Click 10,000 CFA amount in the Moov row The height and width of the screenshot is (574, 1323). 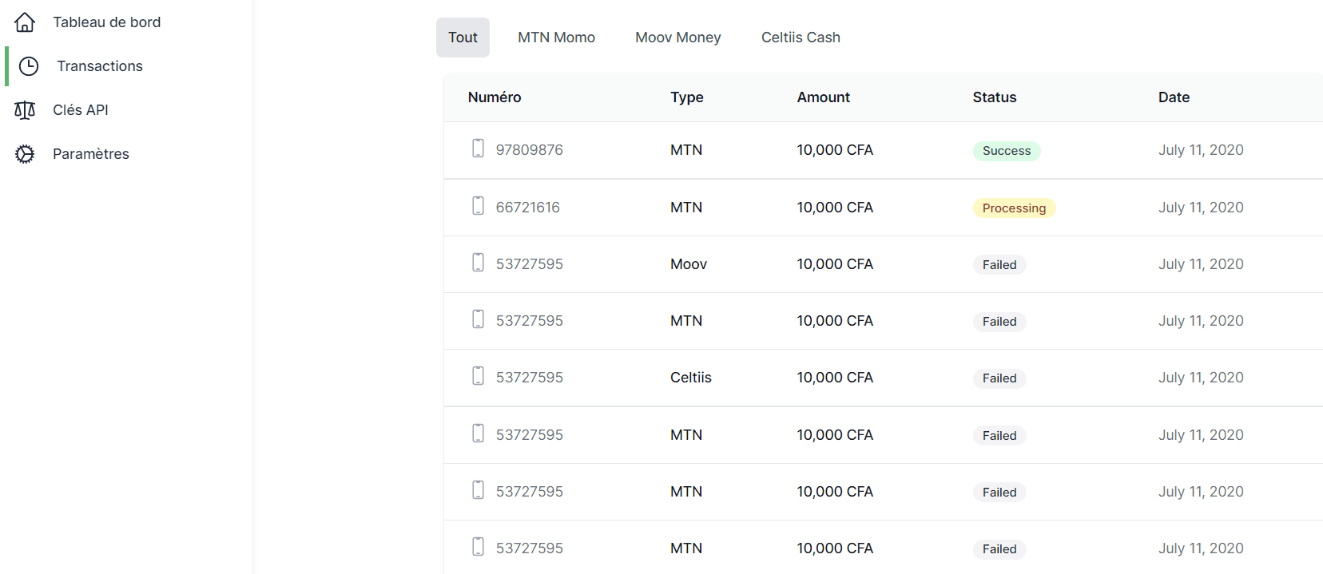[x=835, y=264]
